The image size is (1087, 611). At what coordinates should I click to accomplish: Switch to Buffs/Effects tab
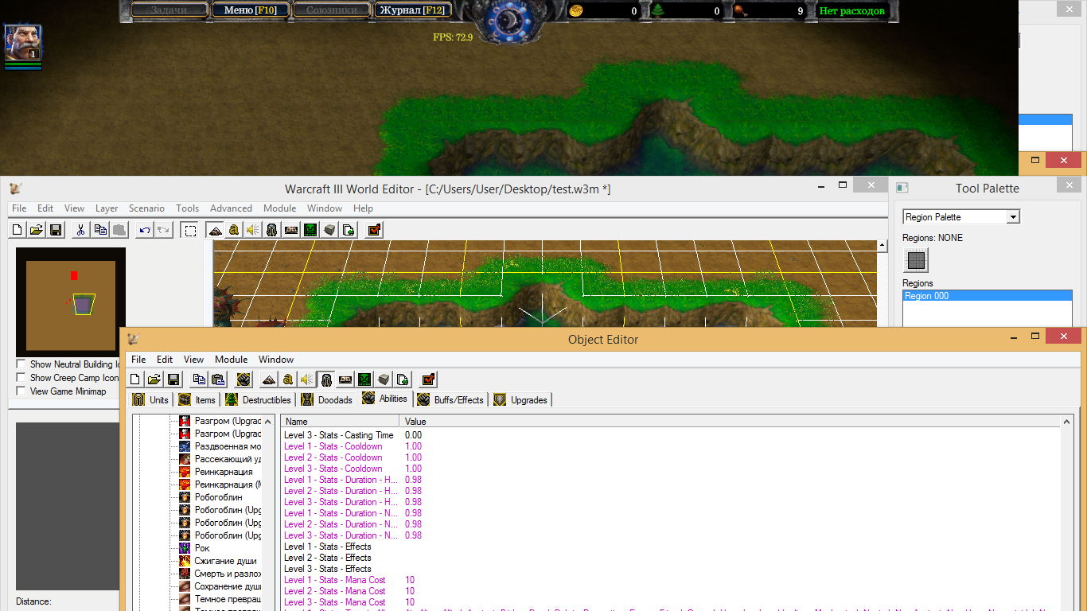pos(450,399)
